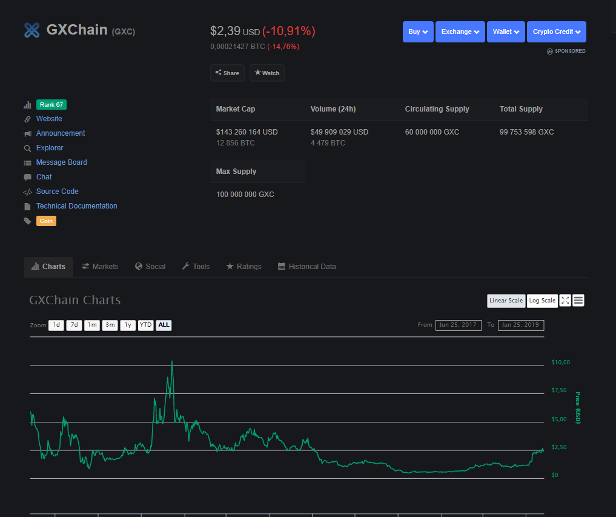Click the Rank 67 badge
616x517 pixels.
tap(51, 105)
